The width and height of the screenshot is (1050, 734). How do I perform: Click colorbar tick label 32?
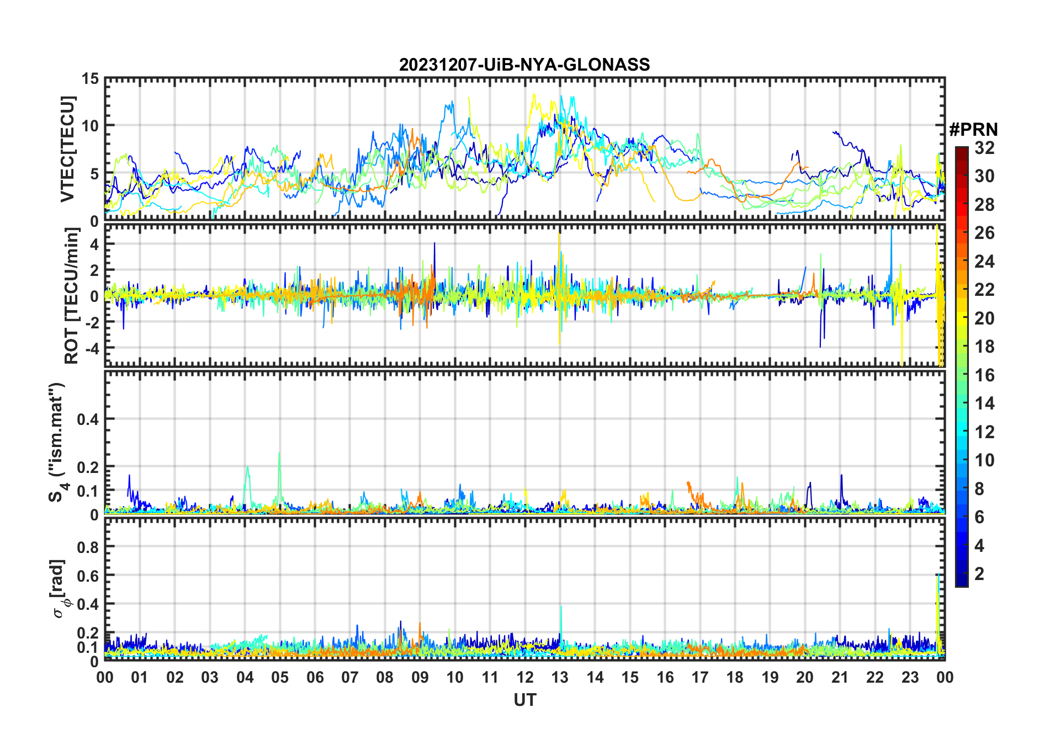click(984, 148)
